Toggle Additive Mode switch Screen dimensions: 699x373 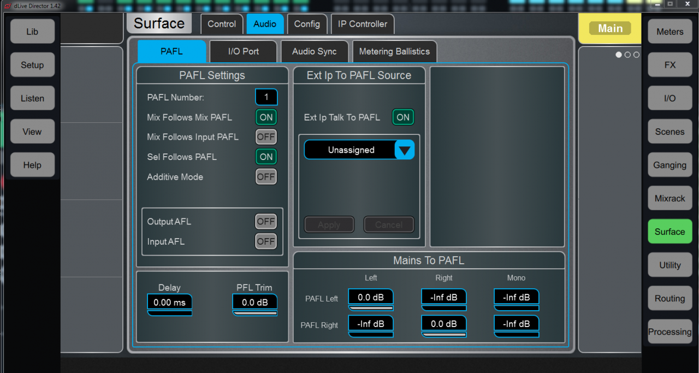pos(266,177)
